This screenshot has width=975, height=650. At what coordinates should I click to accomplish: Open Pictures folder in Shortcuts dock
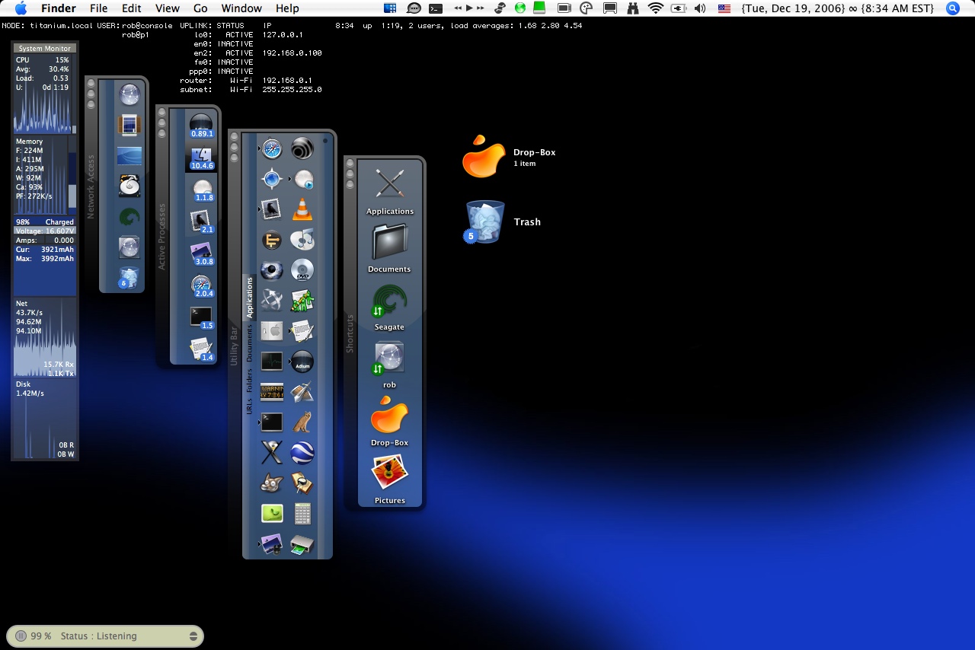click(x=389, y=480)
